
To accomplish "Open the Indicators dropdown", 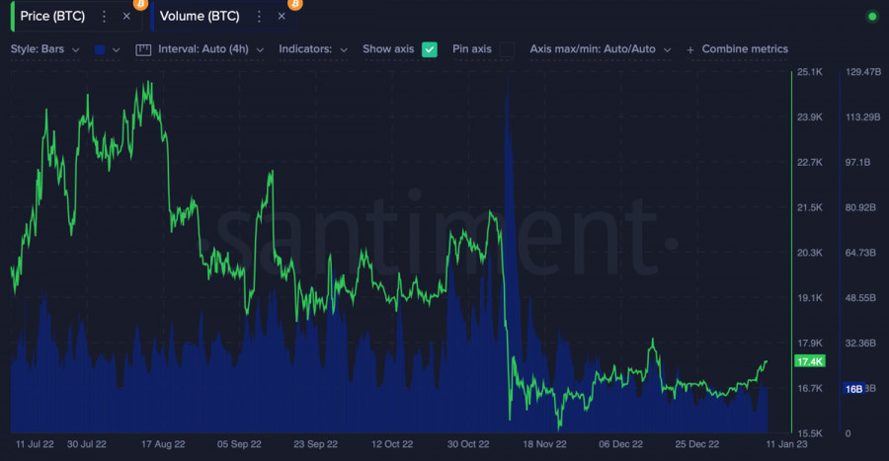I will [313, 49].
